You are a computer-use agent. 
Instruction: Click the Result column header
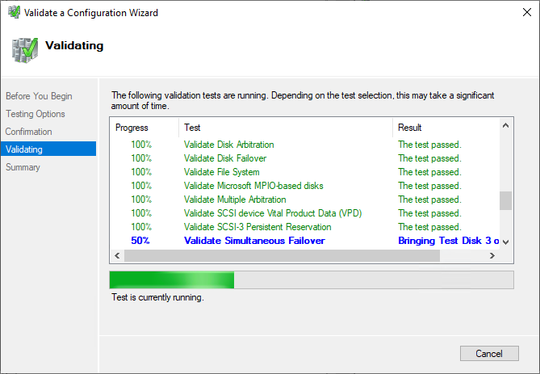pos(410,128)
